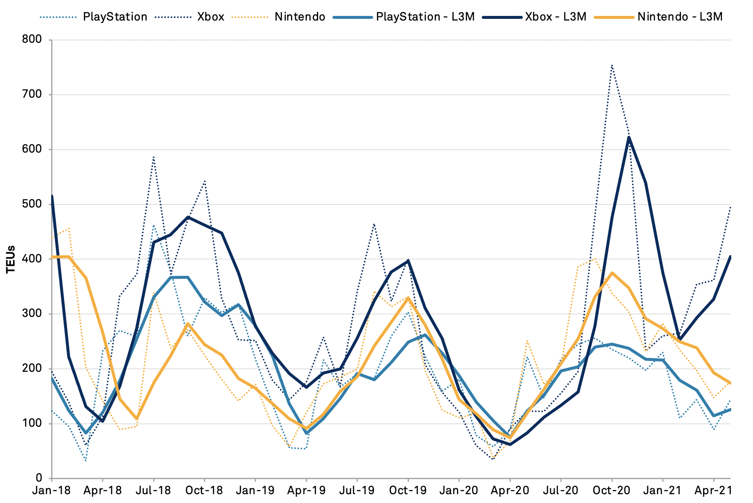Toggle the PlayStation dotted series legend entry
The width and height of the screenshot is (753, 503).
[x=115, y=17]
